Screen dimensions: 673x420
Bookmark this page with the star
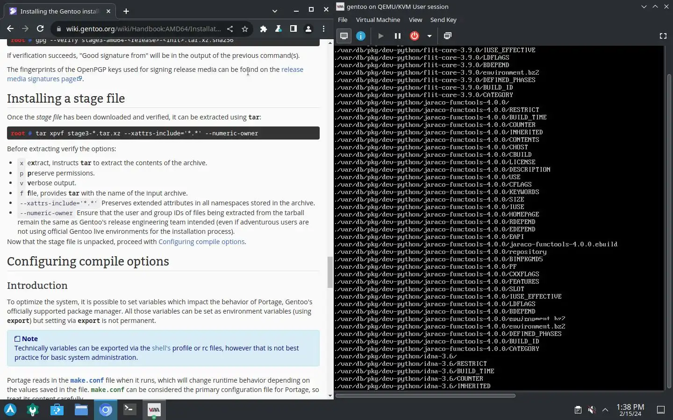tap(245, 29)
